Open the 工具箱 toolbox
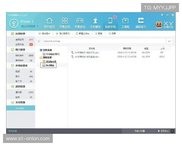This screenshot has width=182, height=146. (125, 23)
